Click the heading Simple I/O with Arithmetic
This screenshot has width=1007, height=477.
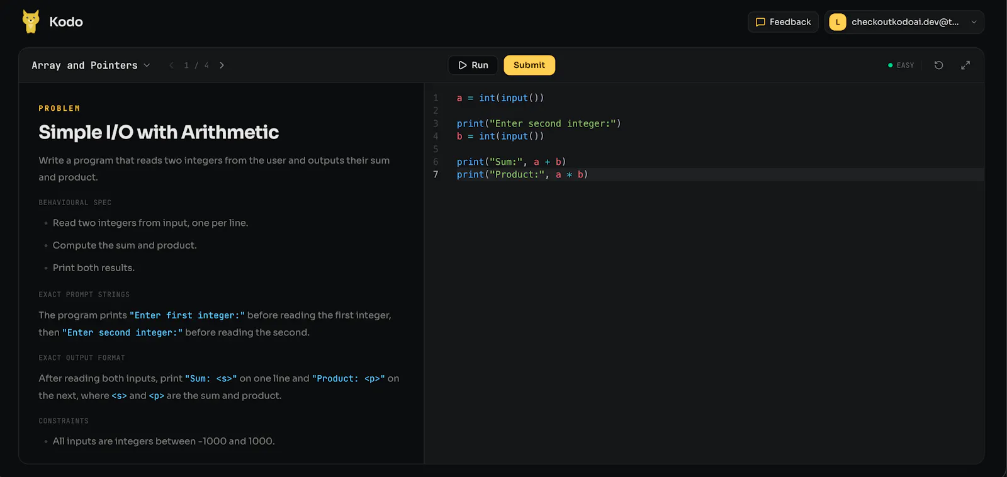point(159,132)
